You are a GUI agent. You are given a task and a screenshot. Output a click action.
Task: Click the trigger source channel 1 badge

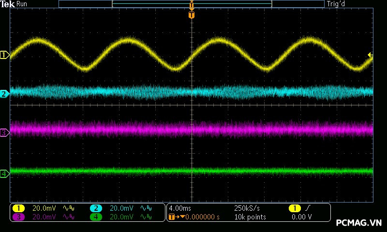pos(295,208)
